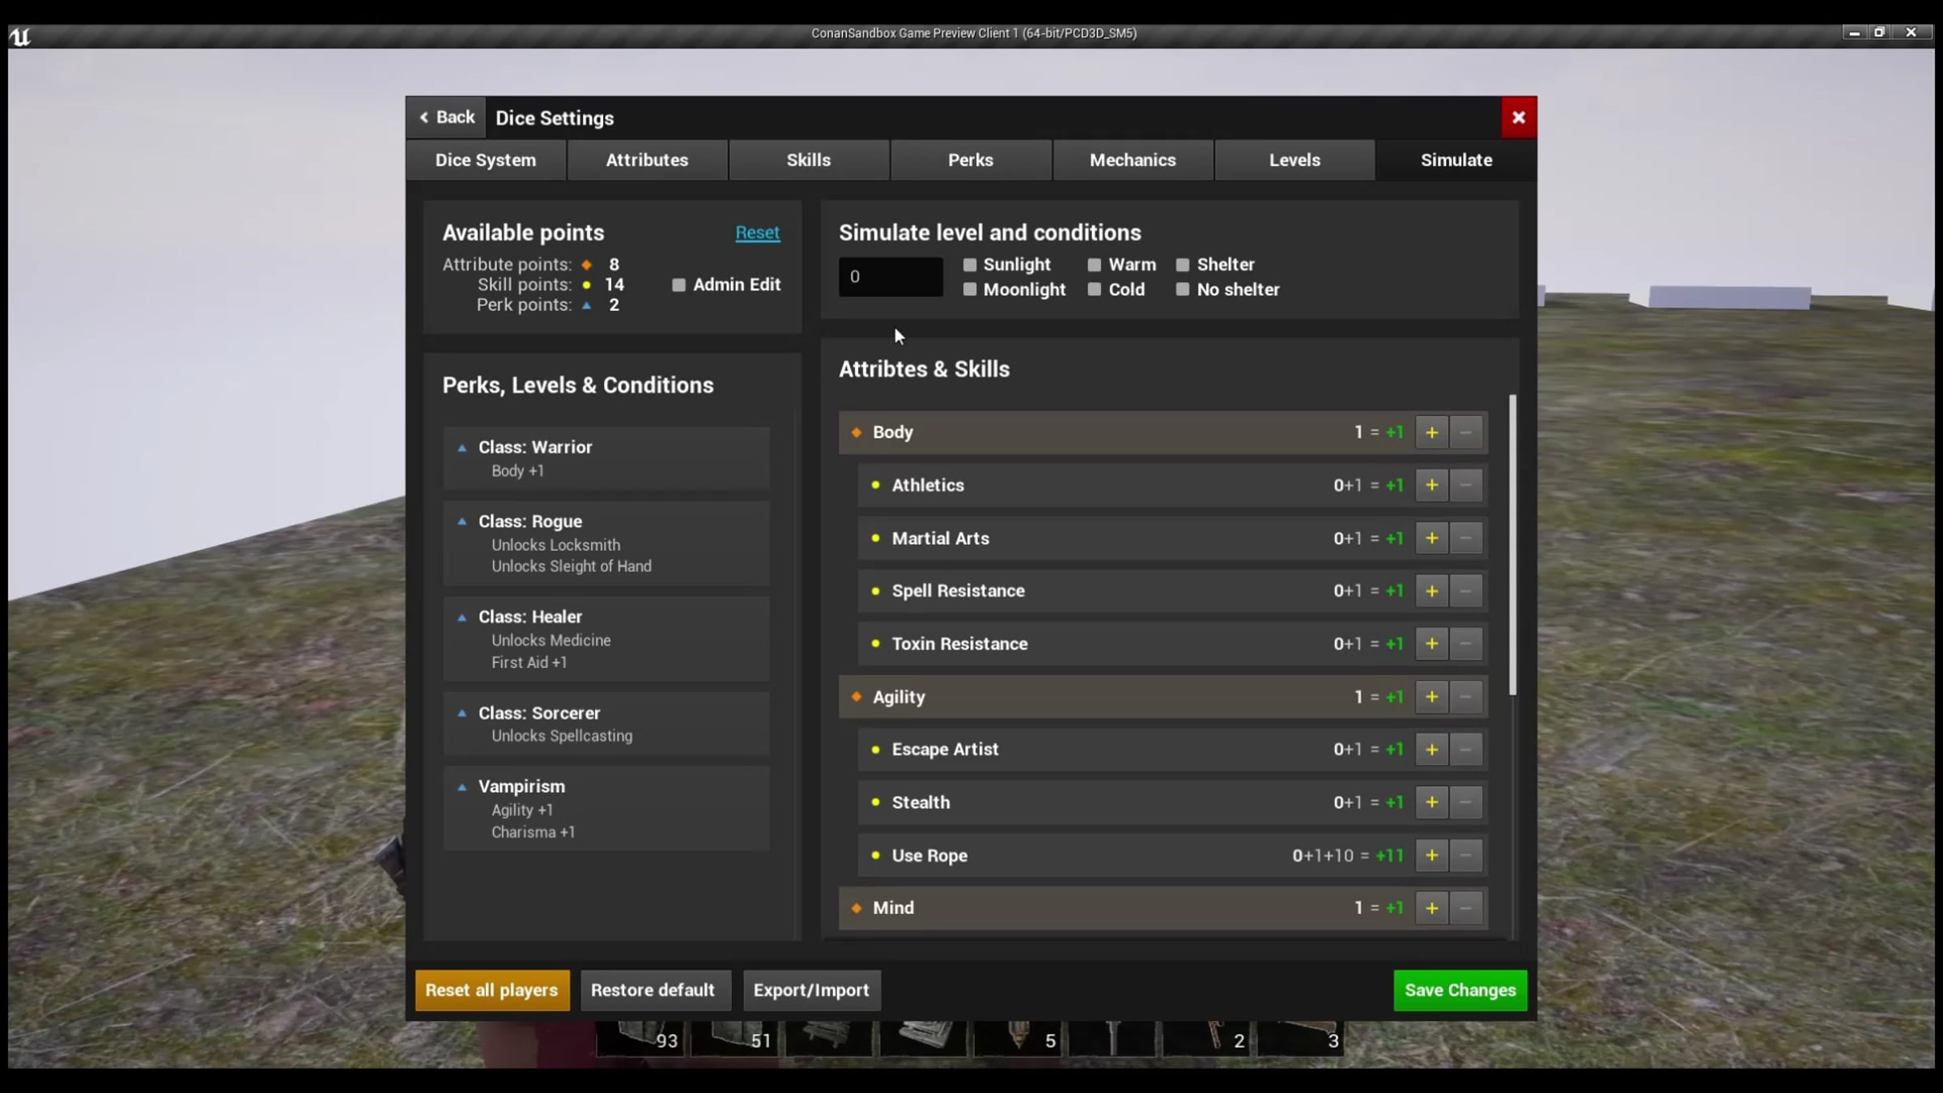1943x1093 pixels.
Task: Click the Reset link for available points
Action: coord(757,233)
